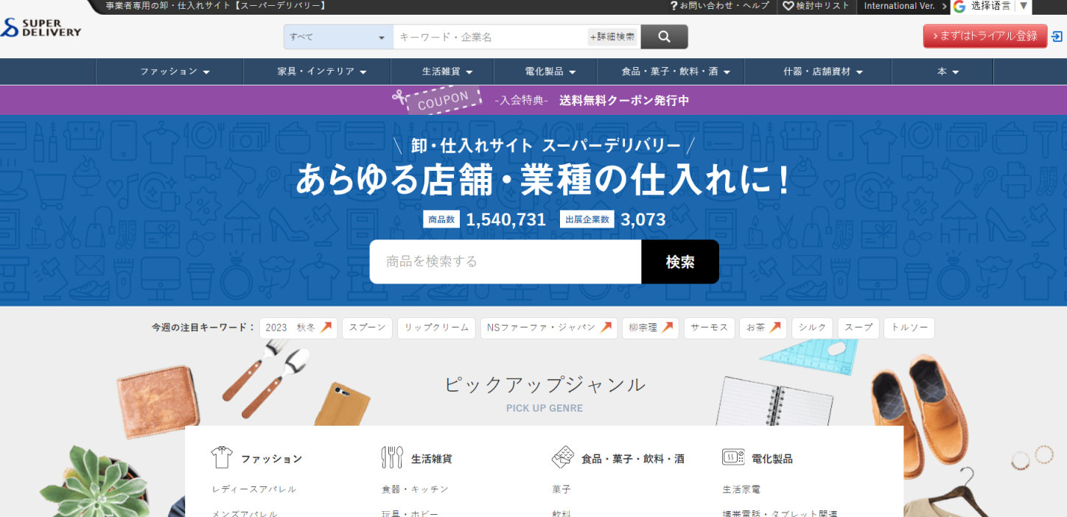Click the magnifying glass search icon
The height and width of the screenshot is (517, 1067).
tap(662, 35)
